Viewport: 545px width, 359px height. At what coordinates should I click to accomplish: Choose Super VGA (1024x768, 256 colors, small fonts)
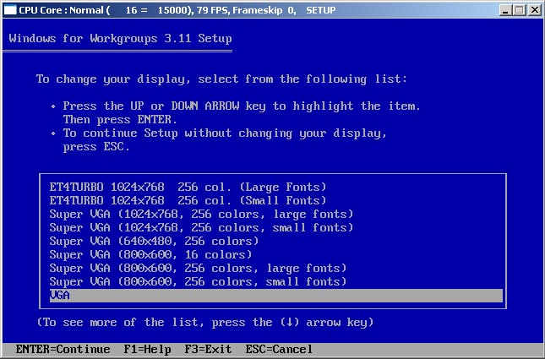[x=201, y=227]
